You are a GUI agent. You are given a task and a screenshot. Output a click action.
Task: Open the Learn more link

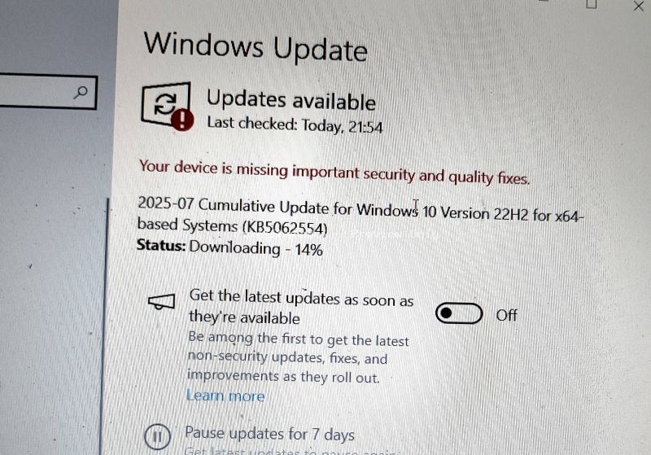click(x=225, y=396)
